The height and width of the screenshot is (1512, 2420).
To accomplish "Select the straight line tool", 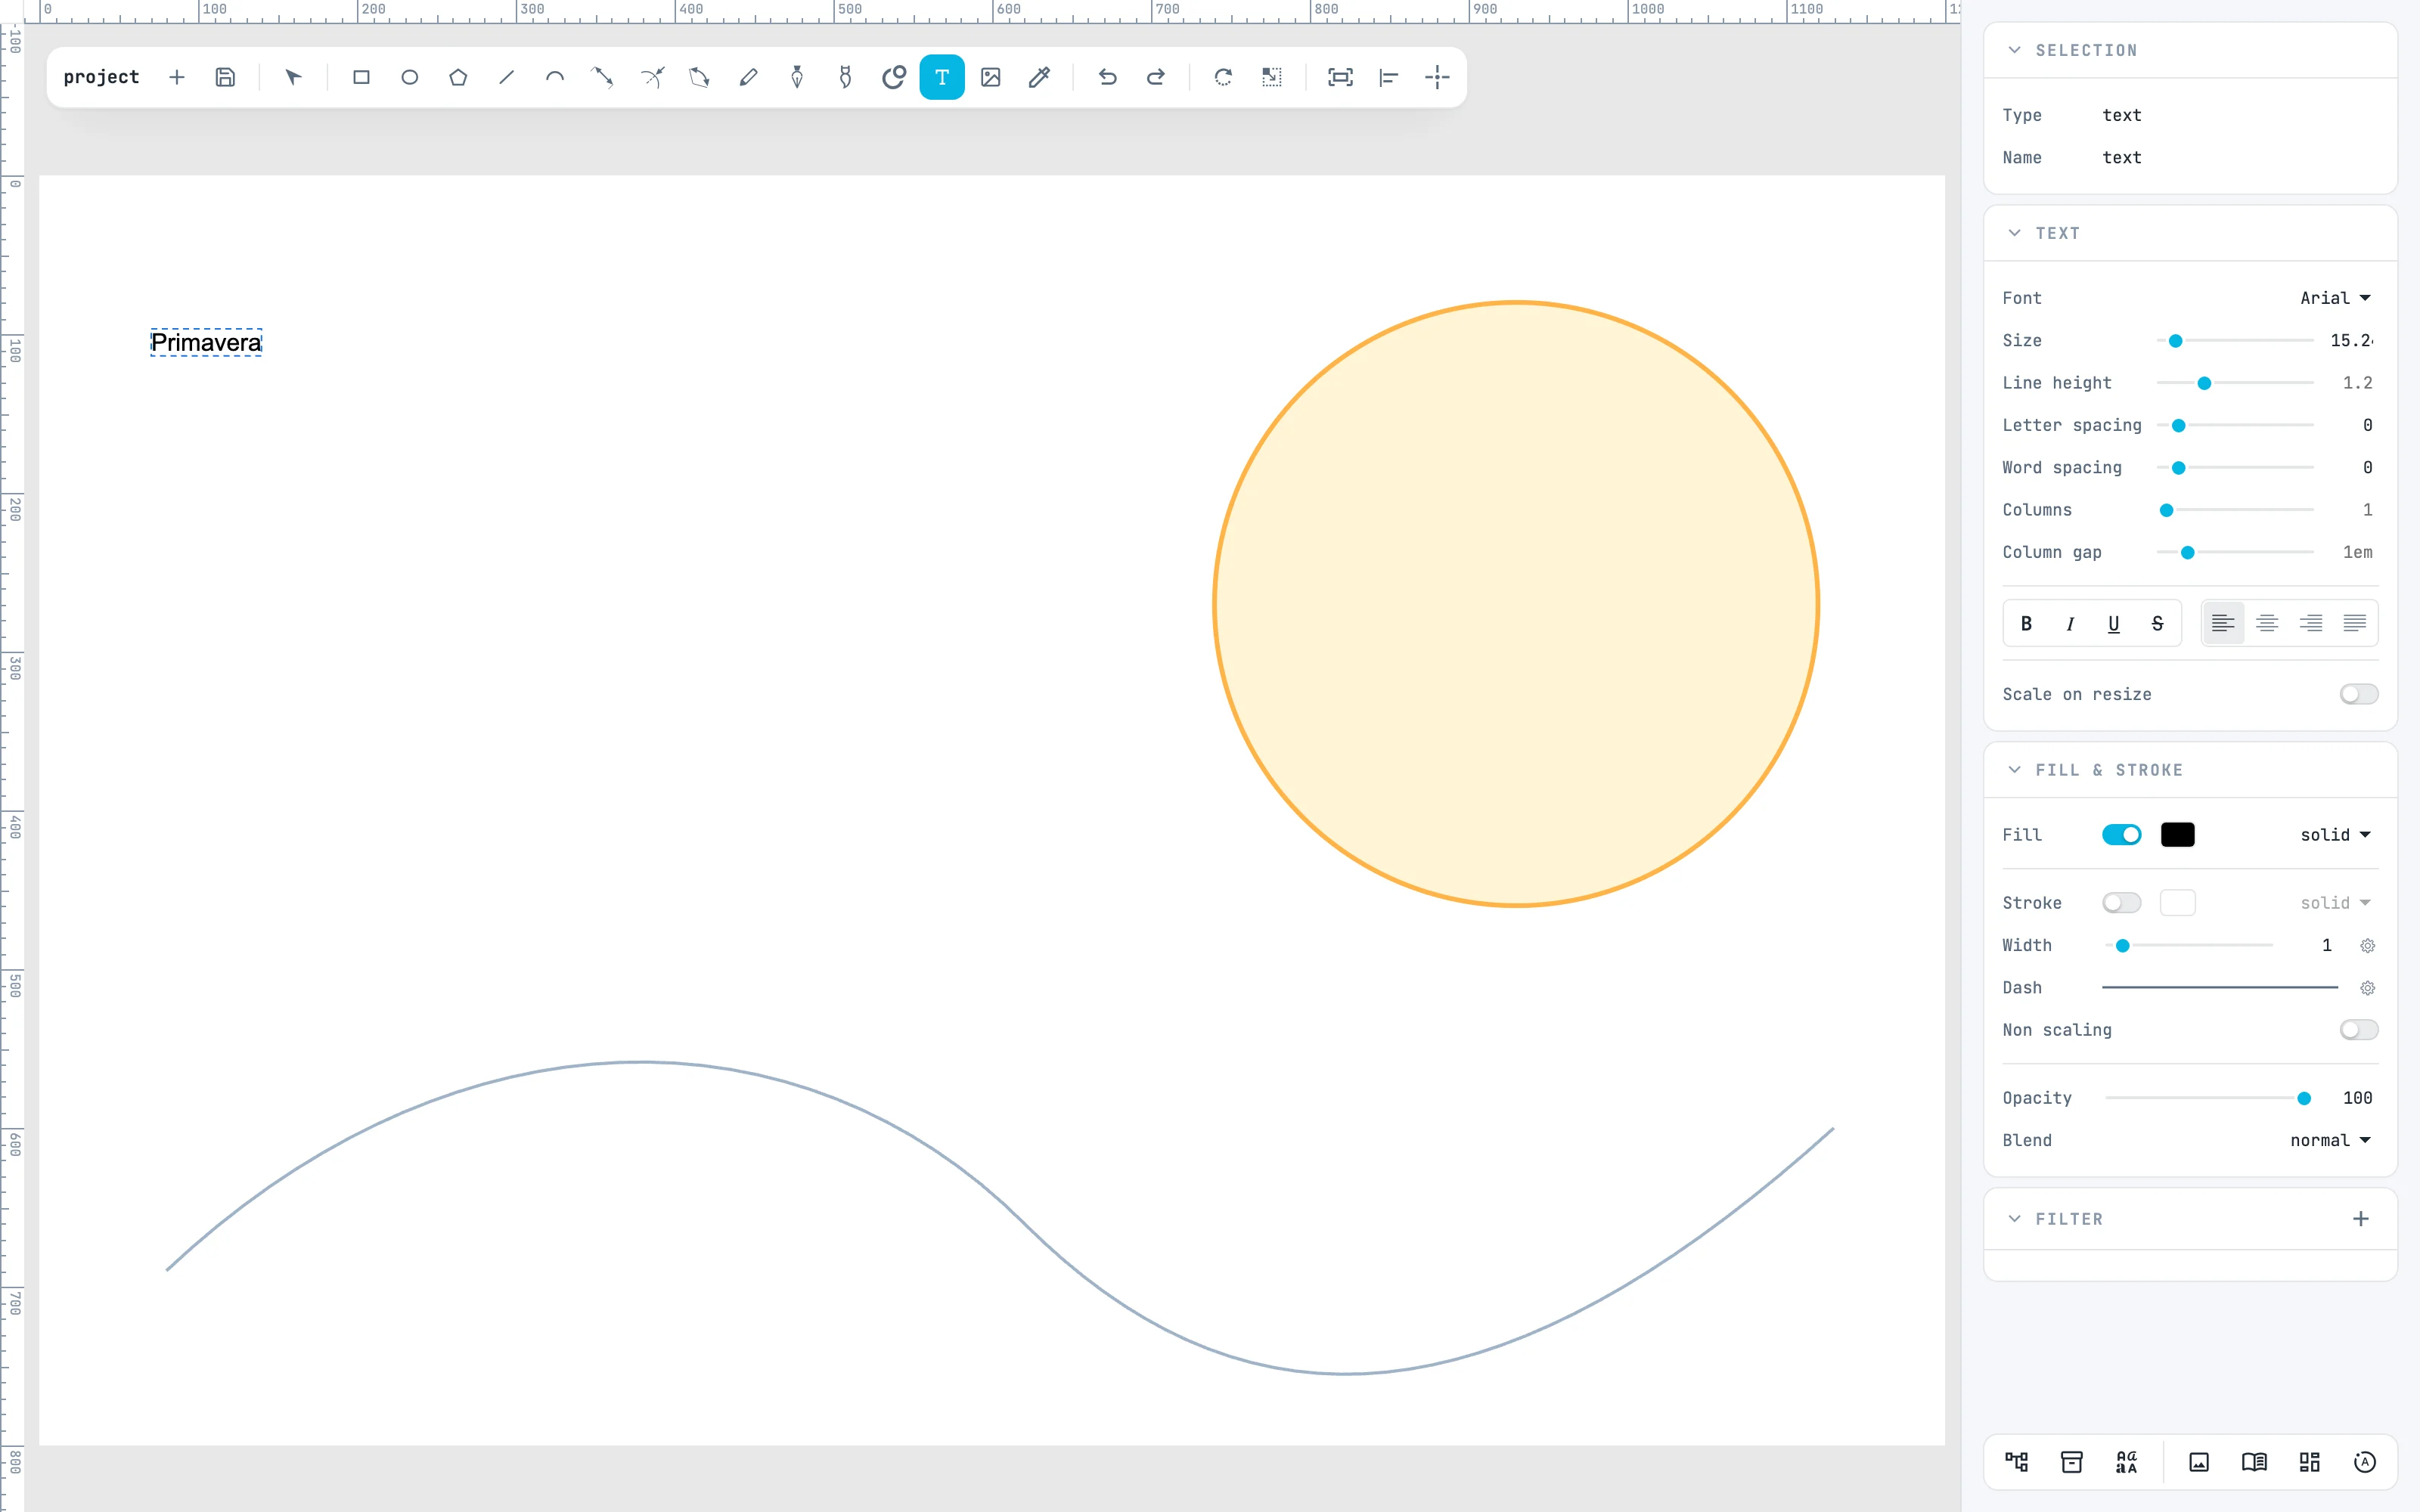I will (x=506, y=77).
